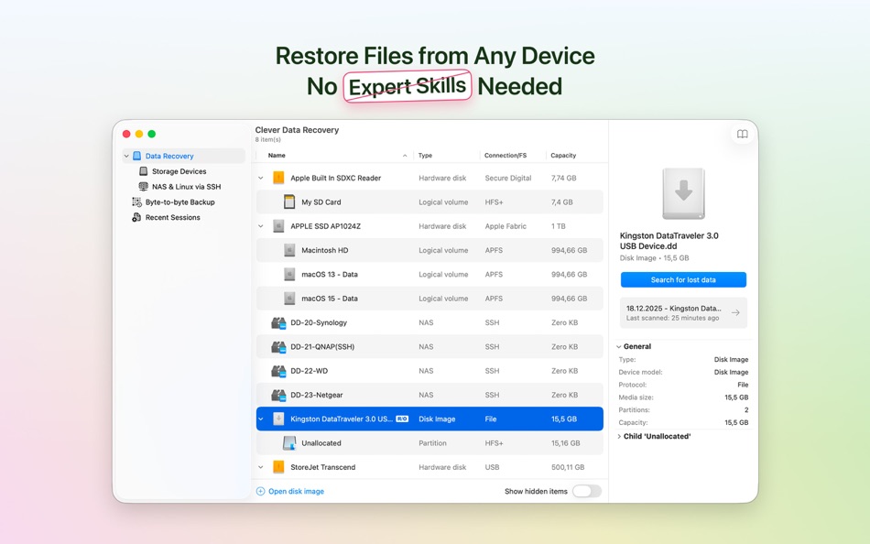
Task: Click the book icon in the top-right corner
Action: [742, 134]
